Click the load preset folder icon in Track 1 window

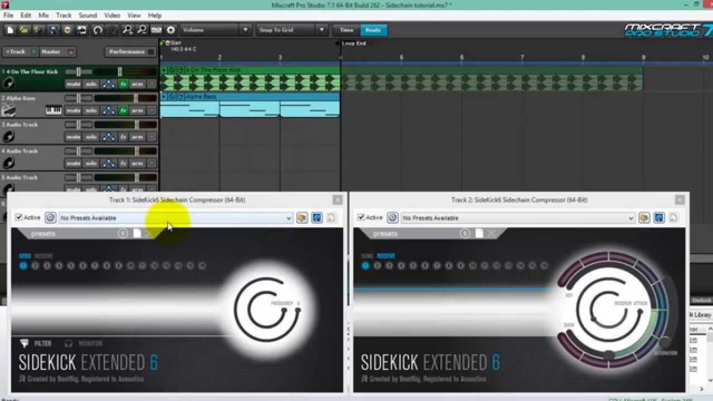tap(302, 218)
